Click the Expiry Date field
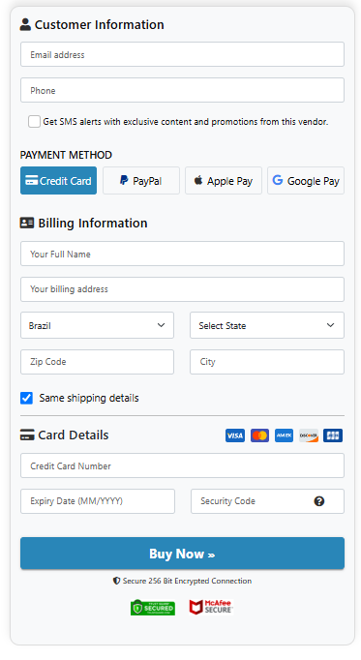 pos(98,501)
